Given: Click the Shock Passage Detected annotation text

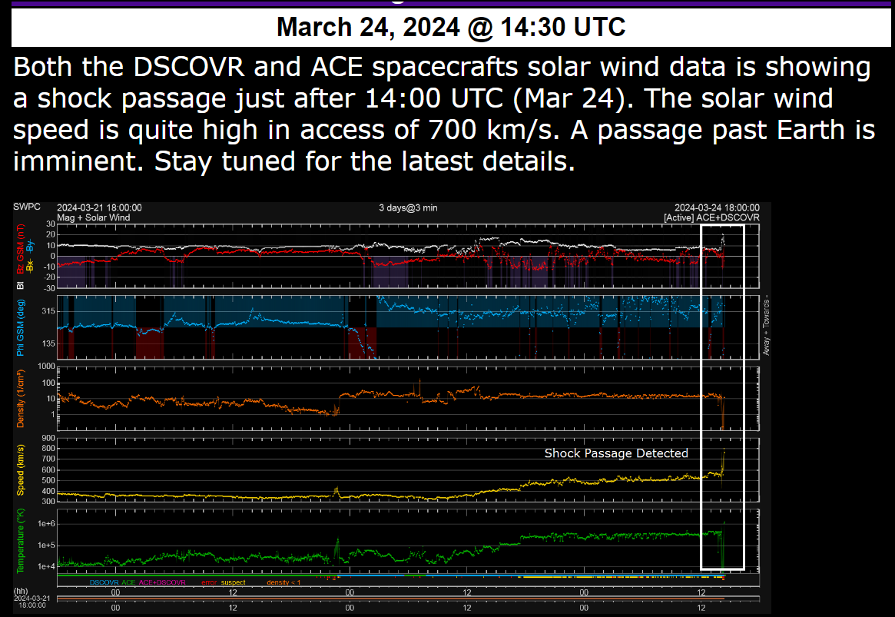Looking at the screenshot, I should tap(616, 453).
